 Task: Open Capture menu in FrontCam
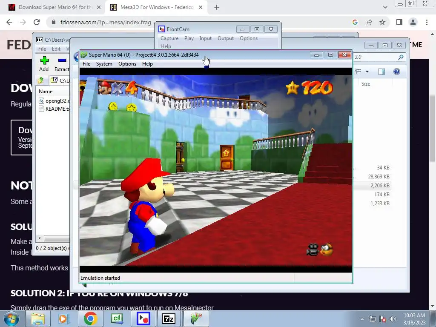(x=169, y=38)
